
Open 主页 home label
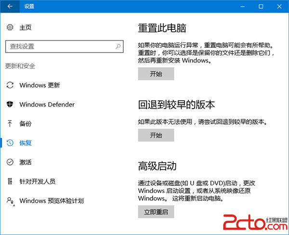[26, 28]
